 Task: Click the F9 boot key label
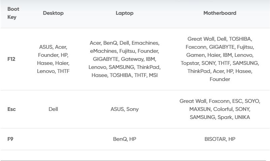[x=10, y=139]
